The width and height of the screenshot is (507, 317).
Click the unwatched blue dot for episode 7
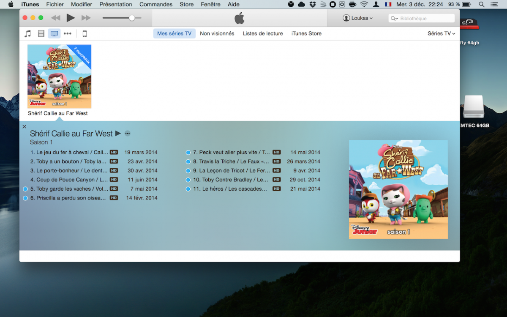tap(188, 153)
